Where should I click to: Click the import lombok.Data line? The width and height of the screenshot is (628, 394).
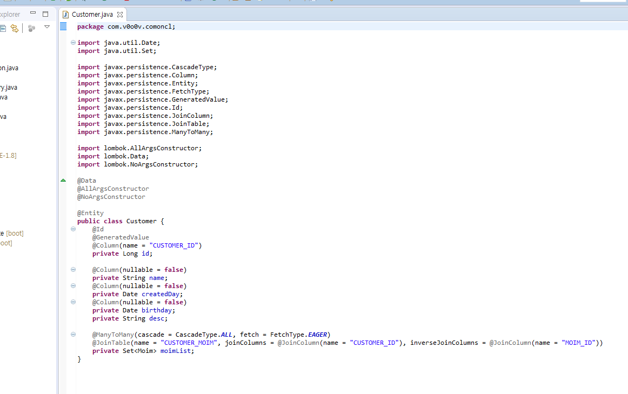click(113, 156)
